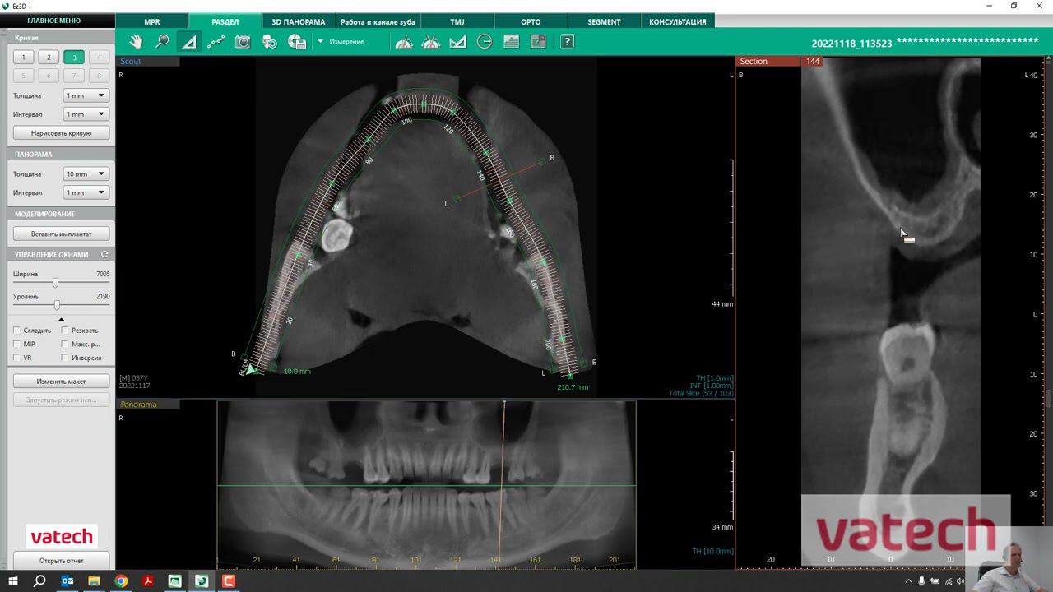Screen dimensions: 1053x592
Task: Collapse options with small triangle arrow
Action: coord(61,319)
